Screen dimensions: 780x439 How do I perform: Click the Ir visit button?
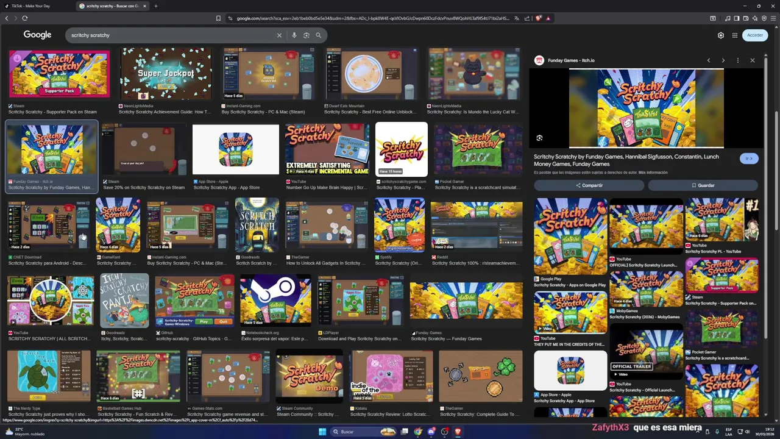(x=749, y=159)
